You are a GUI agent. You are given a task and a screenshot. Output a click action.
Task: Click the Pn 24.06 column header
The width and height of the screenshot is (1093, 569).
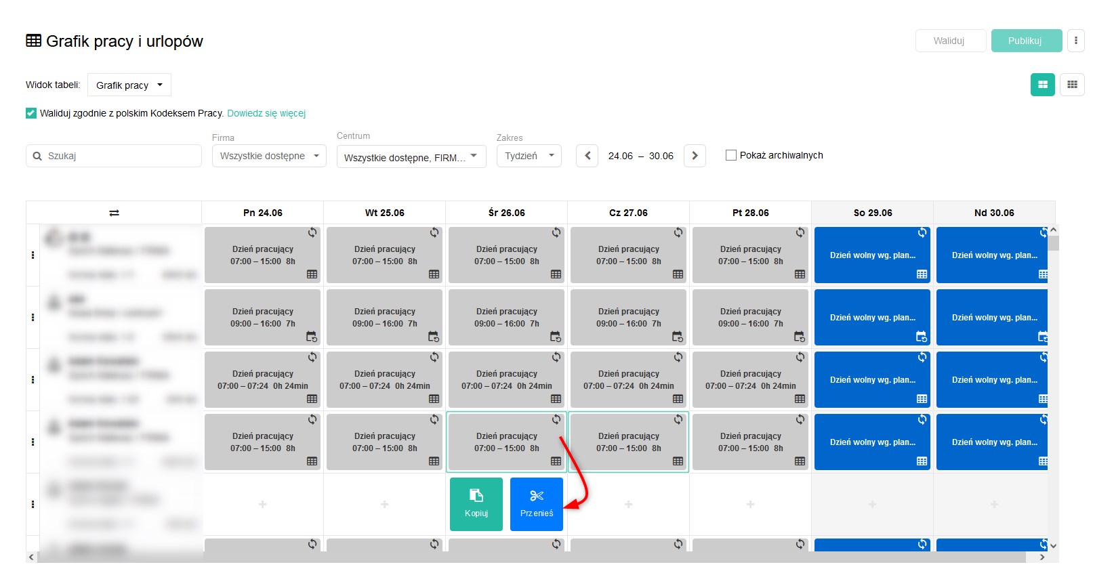263,213
